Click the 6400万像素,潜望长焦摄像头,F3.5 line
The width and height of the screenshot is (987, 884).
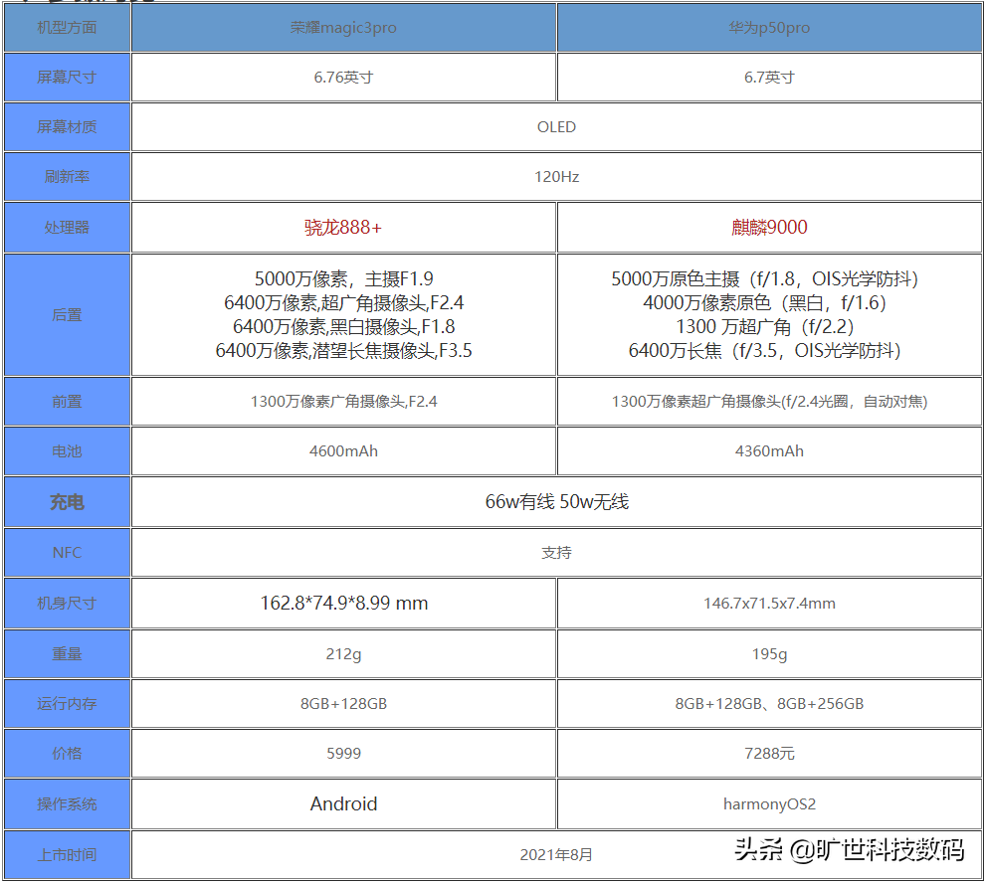(343, 350)
